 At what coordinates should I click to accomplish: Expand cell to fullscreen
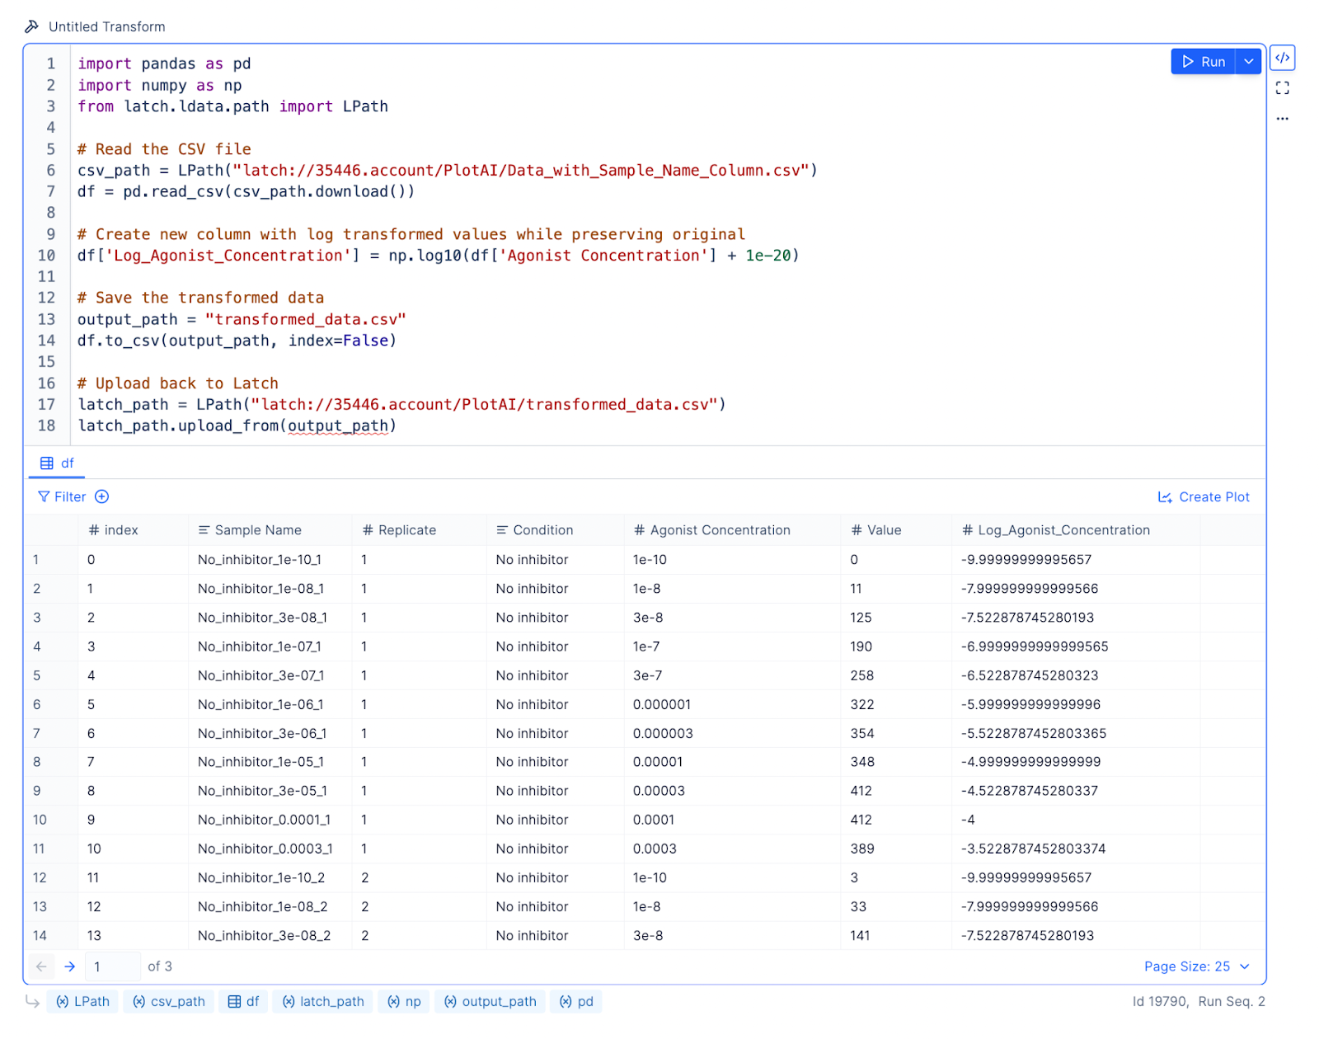(x=1282, y=88)
